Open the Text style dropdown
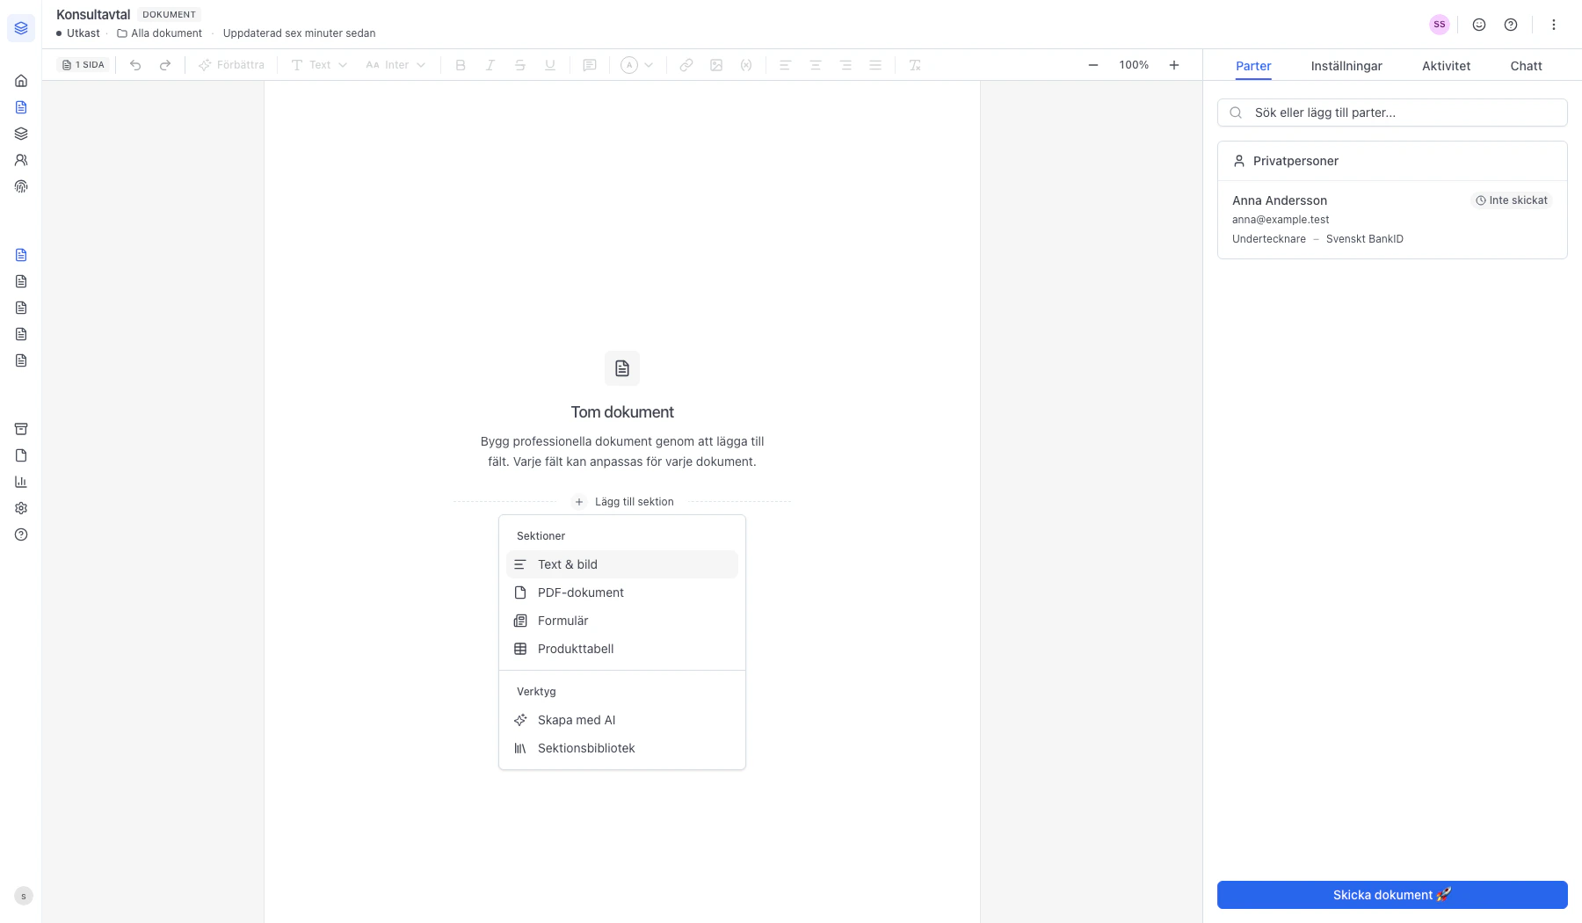The height and width of the screenshot is (923, 1582). coord(319,65)
